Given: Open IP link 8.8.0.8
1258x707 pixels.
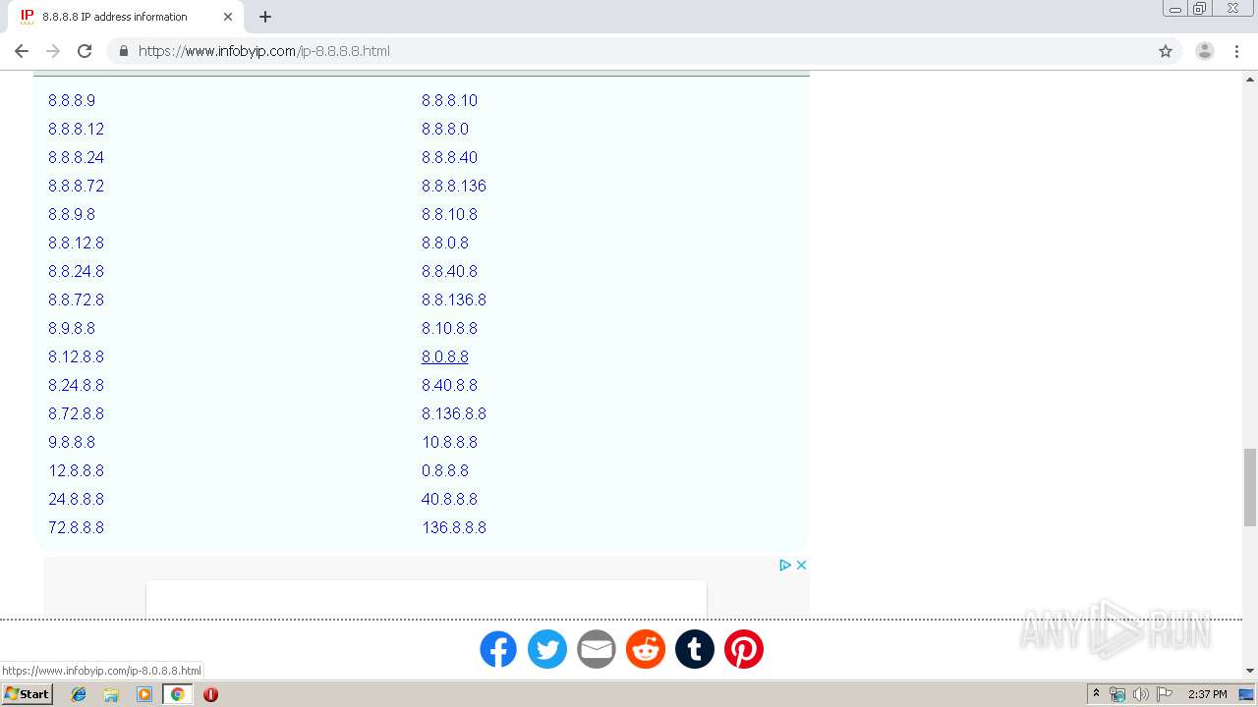Looking at the screenshot, I should coord(445,243).
